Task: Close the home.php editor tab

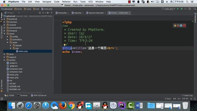Action: [68, 13]
